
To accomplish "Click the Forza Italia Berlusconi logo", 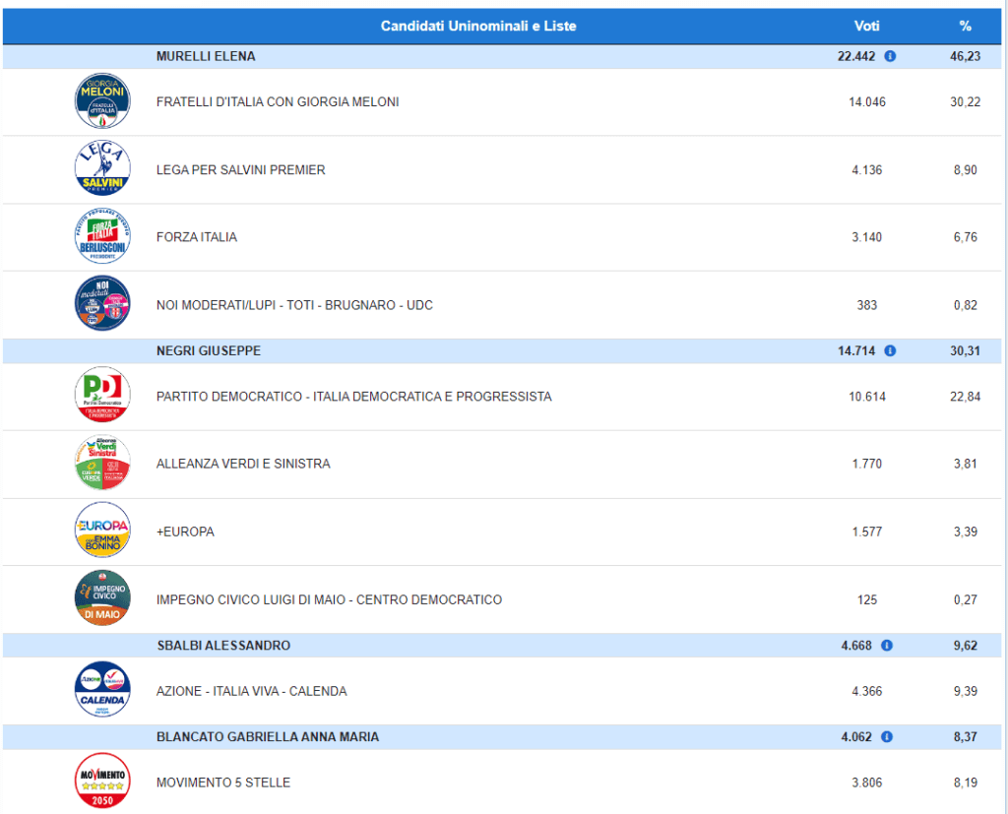I will coord(102,237).
